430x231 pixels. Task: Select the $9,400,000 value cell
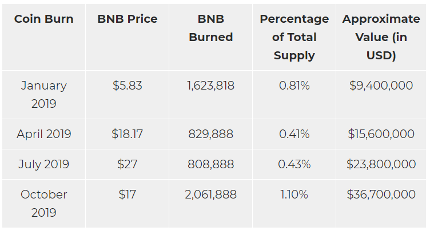click(x=381, y=86)
